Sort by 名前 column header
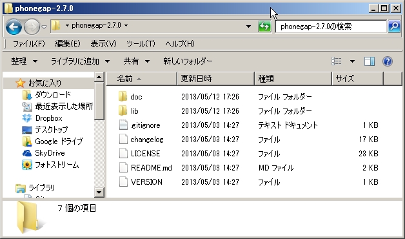Image resolution: width=405 pixels, height=239 pixels. point(142,79)
